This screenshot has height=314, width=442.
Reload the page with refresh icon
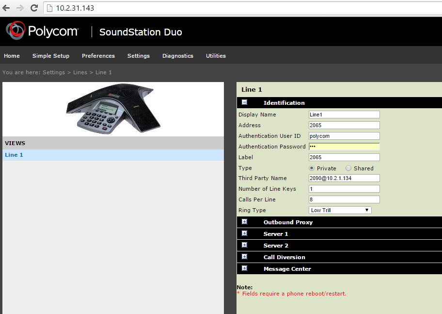(34, 8)
